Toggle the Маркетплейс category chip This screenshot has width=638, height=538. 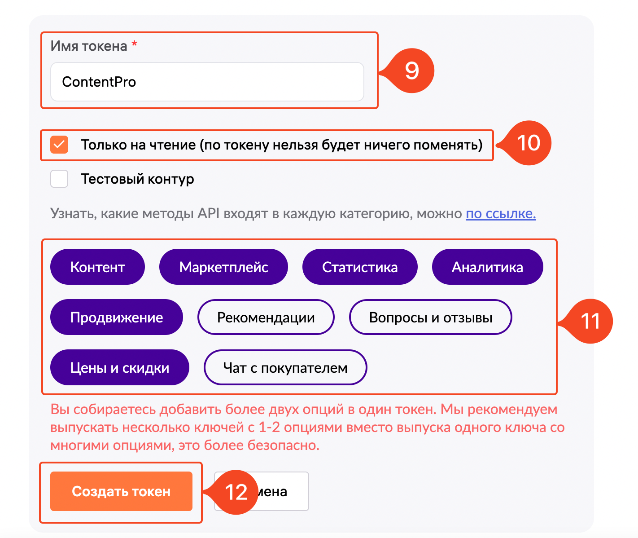click(223, 267)
